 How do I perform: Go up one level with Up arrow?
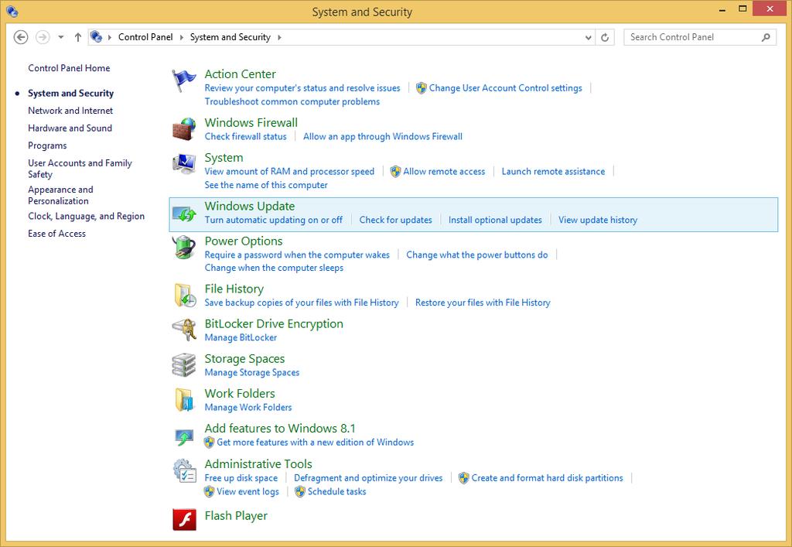(78, 37)
